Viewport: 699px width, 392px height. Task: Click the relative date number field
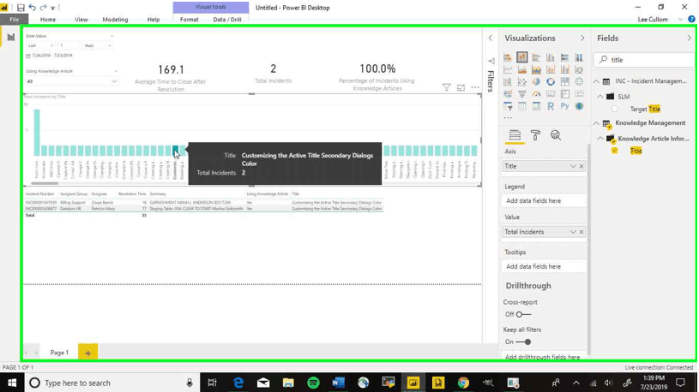coord(69,45)
